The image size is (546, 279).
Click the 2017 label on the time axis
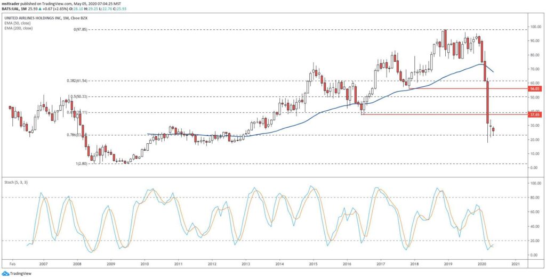point(381,265)
